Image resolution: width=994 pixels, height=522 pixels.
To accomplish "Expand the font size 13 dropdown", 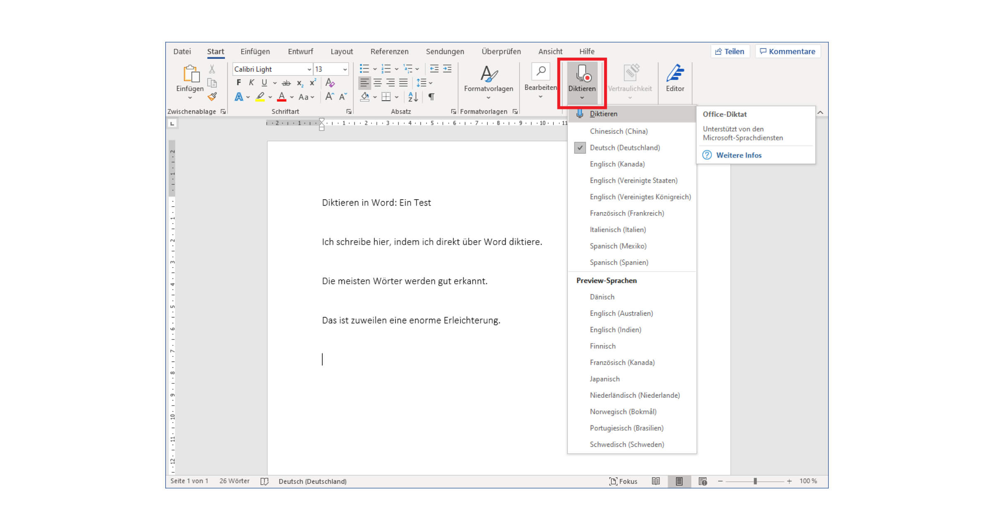I will (345, 69).
